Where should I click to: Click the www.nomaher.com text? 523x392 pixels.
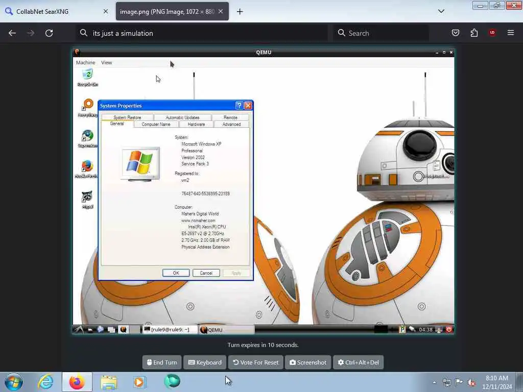(198, 220)
